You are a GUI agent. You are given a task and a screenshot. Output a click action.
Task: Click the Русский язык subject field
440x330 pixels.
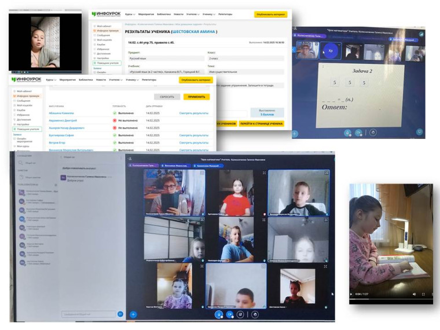tap(166, 58)
